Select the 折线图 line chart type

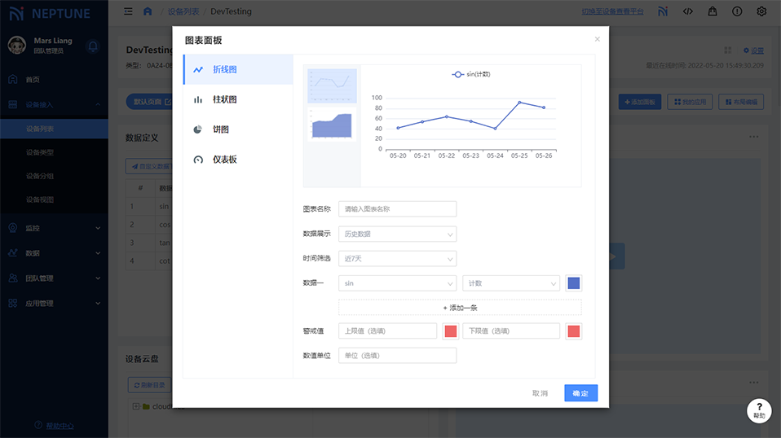[236, 70]
